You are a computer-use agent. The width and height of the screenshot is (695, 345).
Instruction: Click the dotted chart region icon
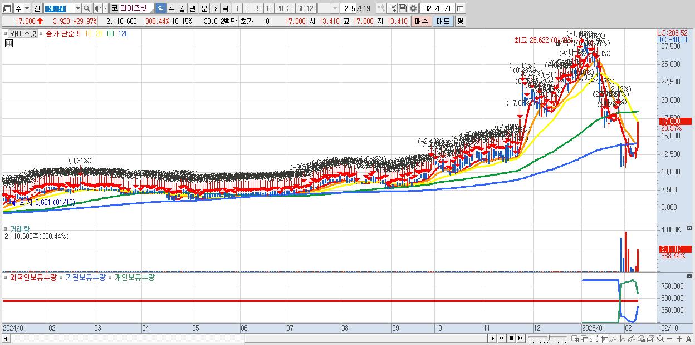point(594,339)
